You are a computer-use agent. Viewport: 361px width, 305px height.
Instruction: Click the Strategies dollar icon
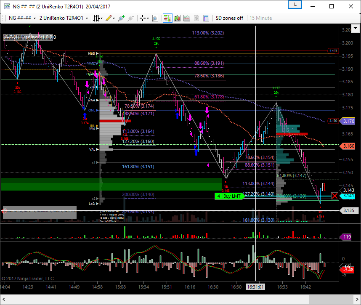coord(196,18)
